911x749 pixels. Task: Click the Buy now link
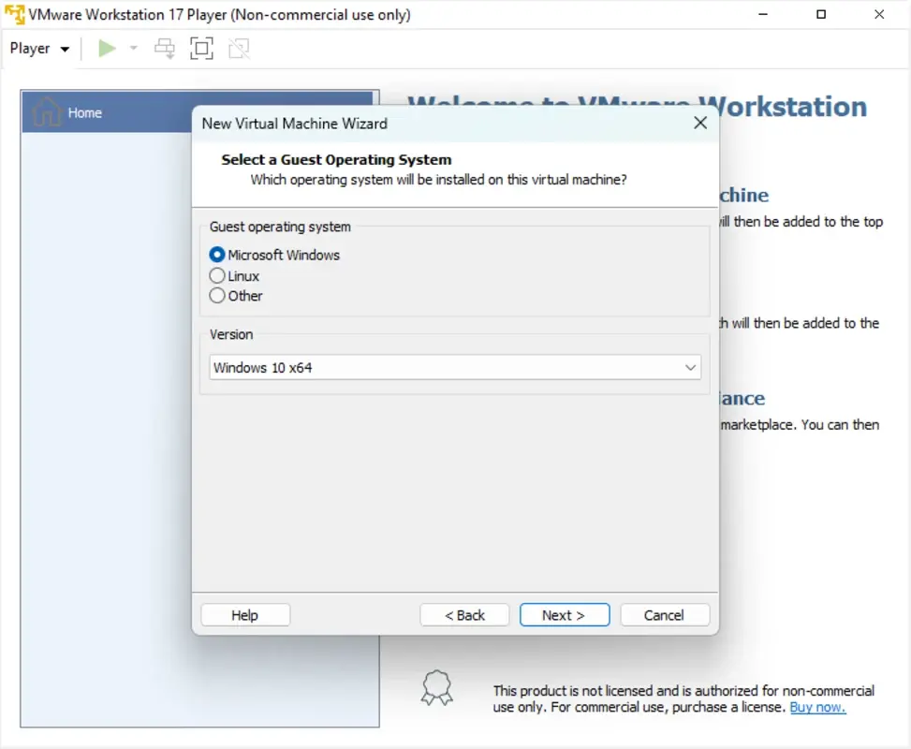[x=817, y=707]
